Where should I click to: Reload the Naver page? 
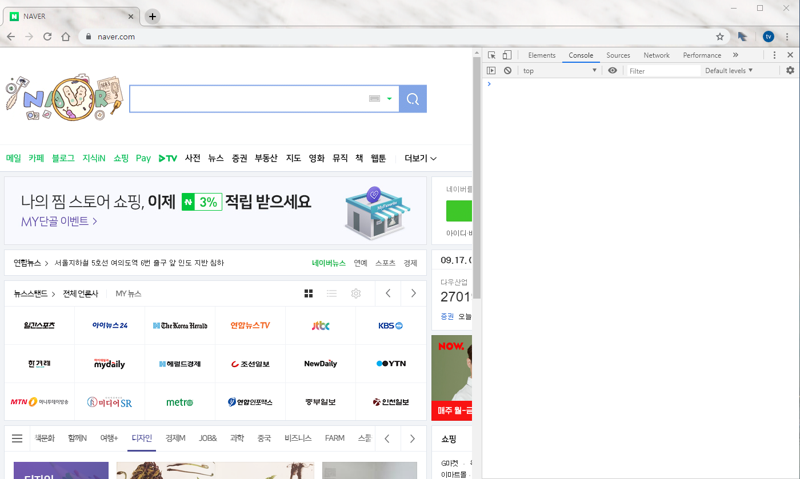(x=47, y=37)
